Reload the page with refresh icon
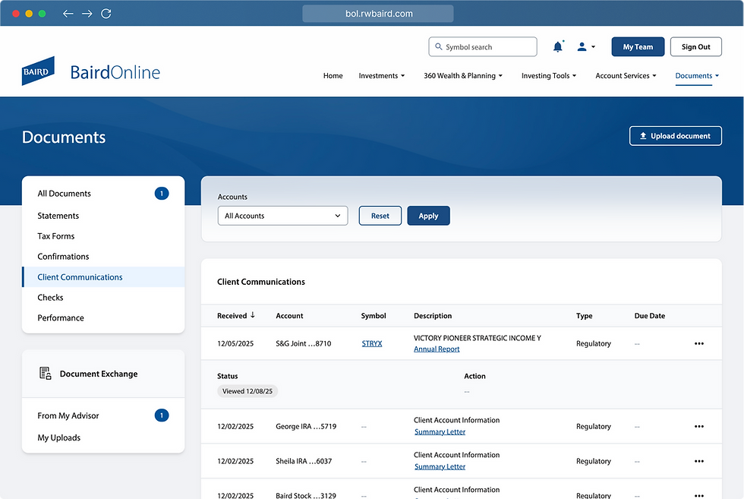This screenshot has width=744, height=499. (x=106, y=14)
